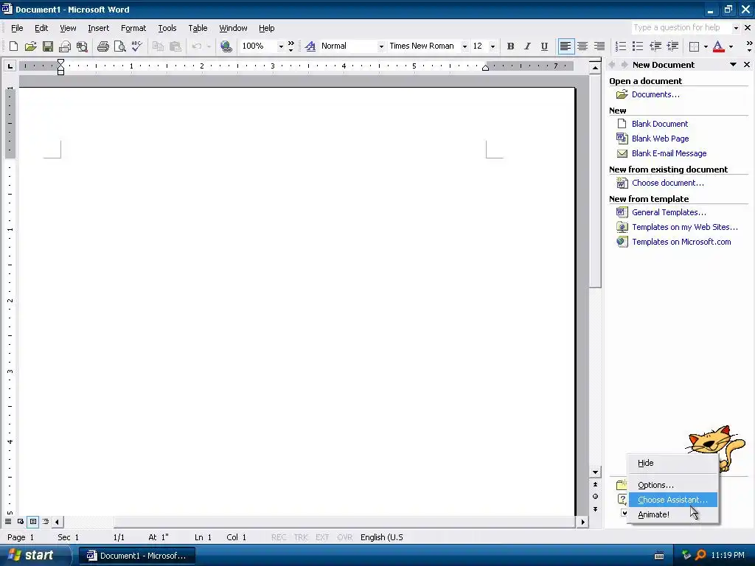Toggle Bold formatting

510,46
